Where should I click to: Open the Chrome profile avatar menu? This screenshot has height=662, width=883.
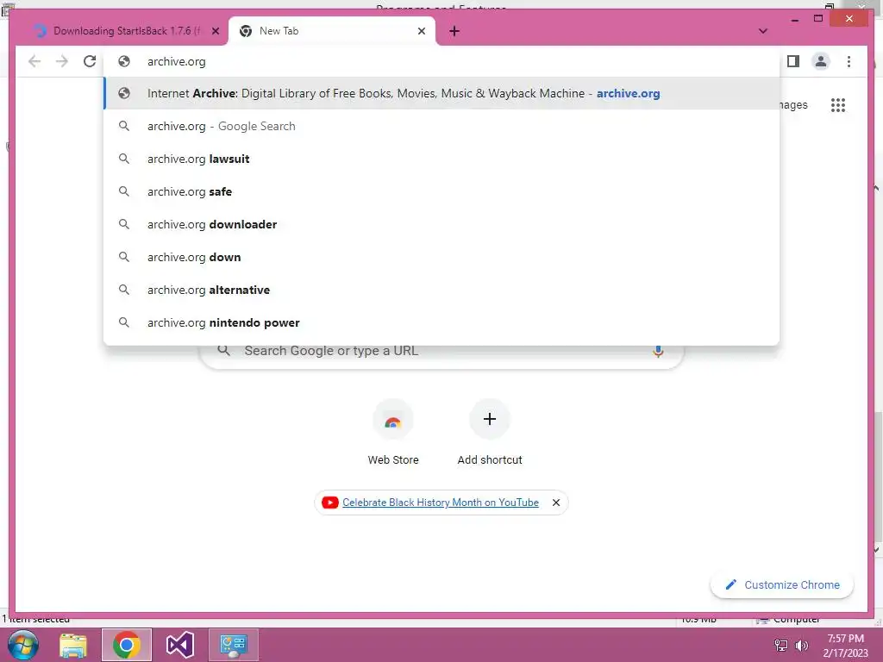(821, 61)
